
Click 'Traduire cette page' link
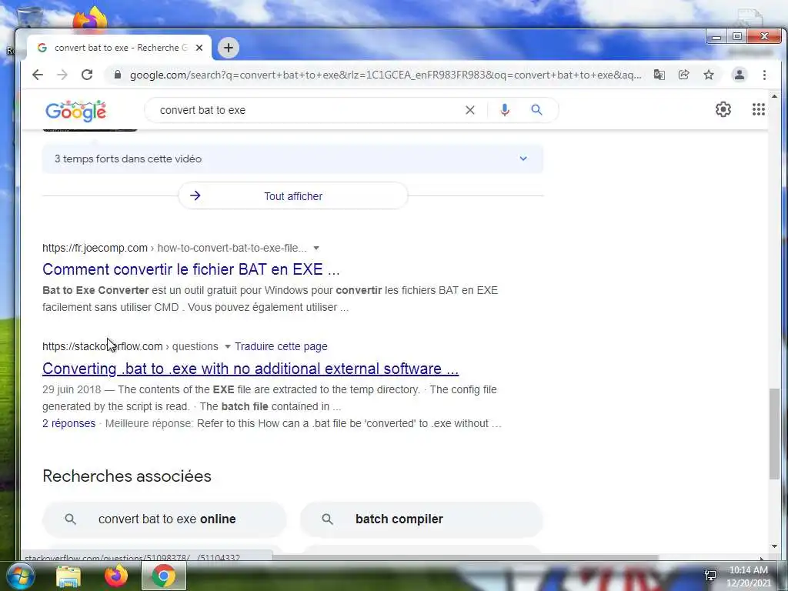coord(281,347)
